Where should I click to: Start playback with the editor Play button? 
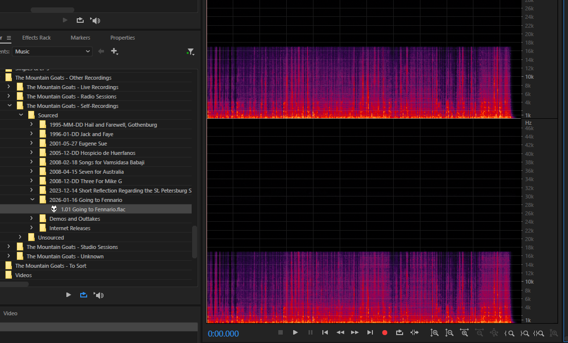(x=295, y=333)
